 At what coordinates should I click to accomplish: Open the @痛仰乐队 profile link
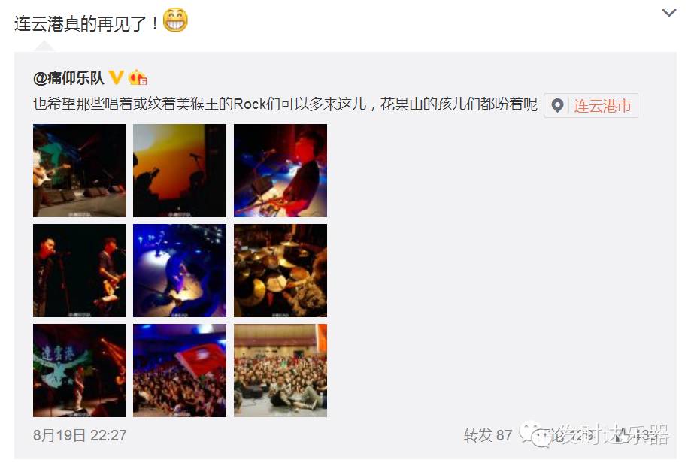[x=68, y=78]
